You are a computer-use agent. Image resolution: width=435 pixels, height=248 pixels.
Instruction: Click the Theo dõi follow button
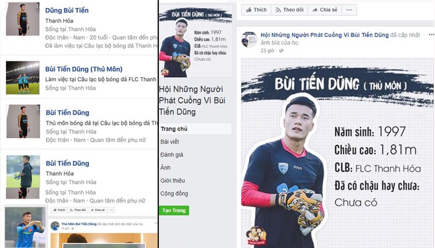(289, 10)
